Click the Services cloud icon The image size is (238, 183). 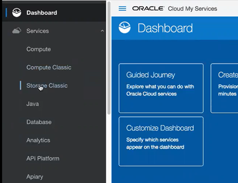tap(17, 30)
